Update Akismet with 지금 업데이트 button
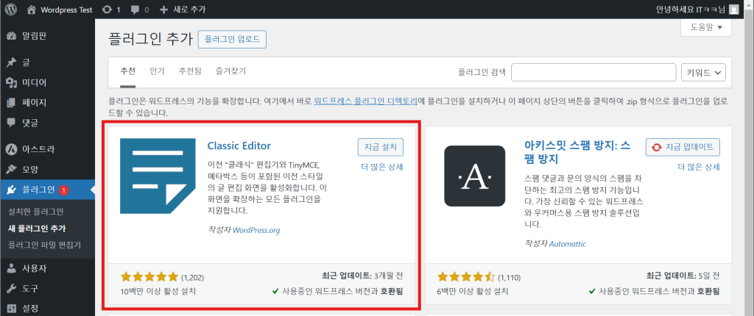 tap(683, 148)
